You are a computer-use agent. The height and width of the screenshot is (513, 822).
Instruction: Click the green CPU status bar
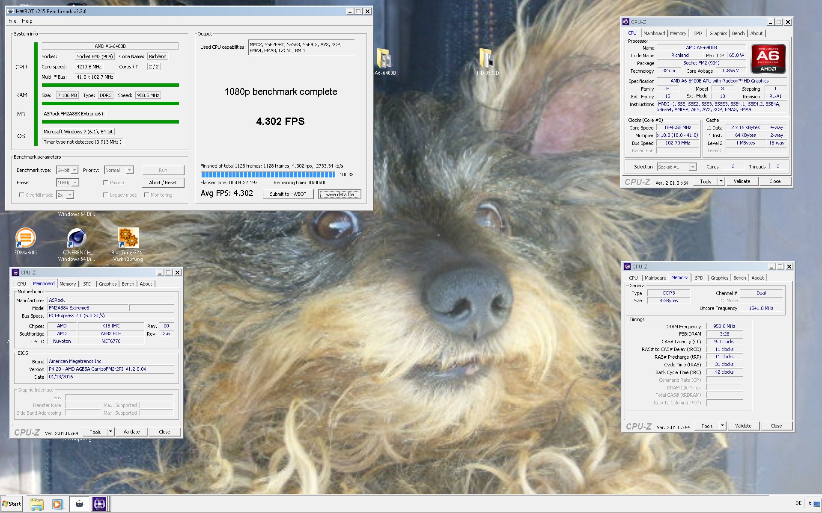pos(110,85)
